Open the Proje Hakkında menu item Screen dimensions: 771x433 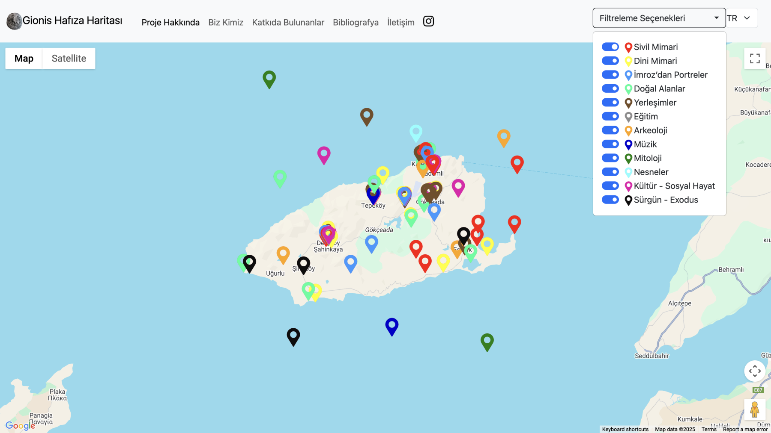click(x=170, y=22)
